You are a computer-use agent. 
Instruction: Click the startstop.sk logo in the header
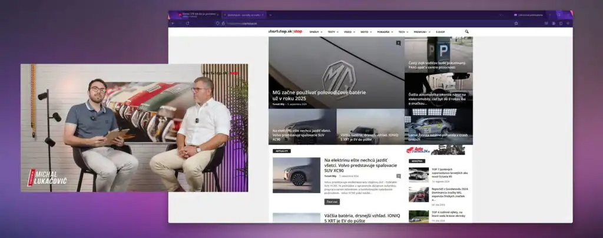(x=286, y=32)
